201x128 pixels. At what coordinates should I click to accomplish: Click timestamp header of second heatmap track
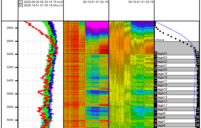(x=141, y=2)
